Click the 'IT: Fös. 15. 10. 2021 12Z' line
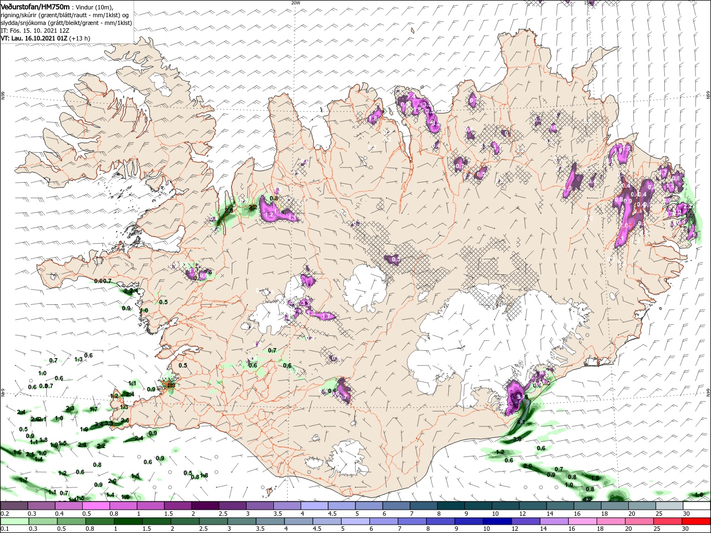The image size is (711, 533). (35, 30)
